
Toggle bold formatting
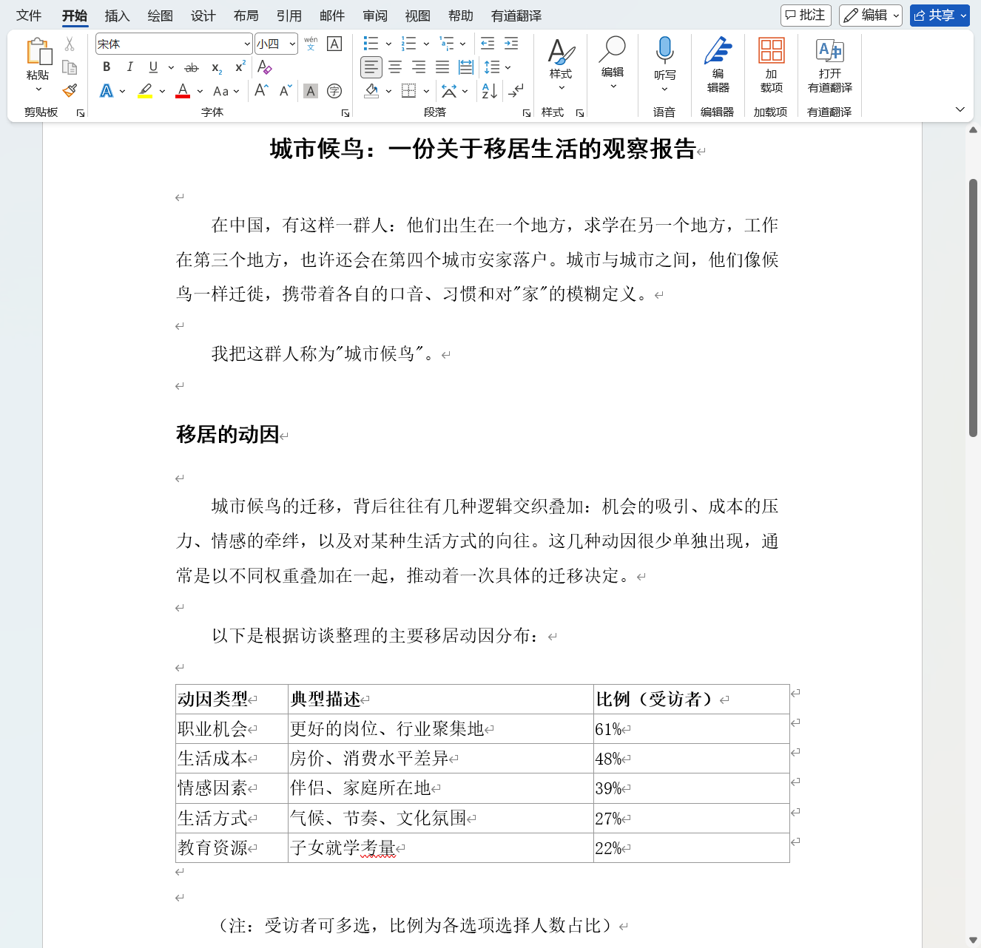[107, 67]
